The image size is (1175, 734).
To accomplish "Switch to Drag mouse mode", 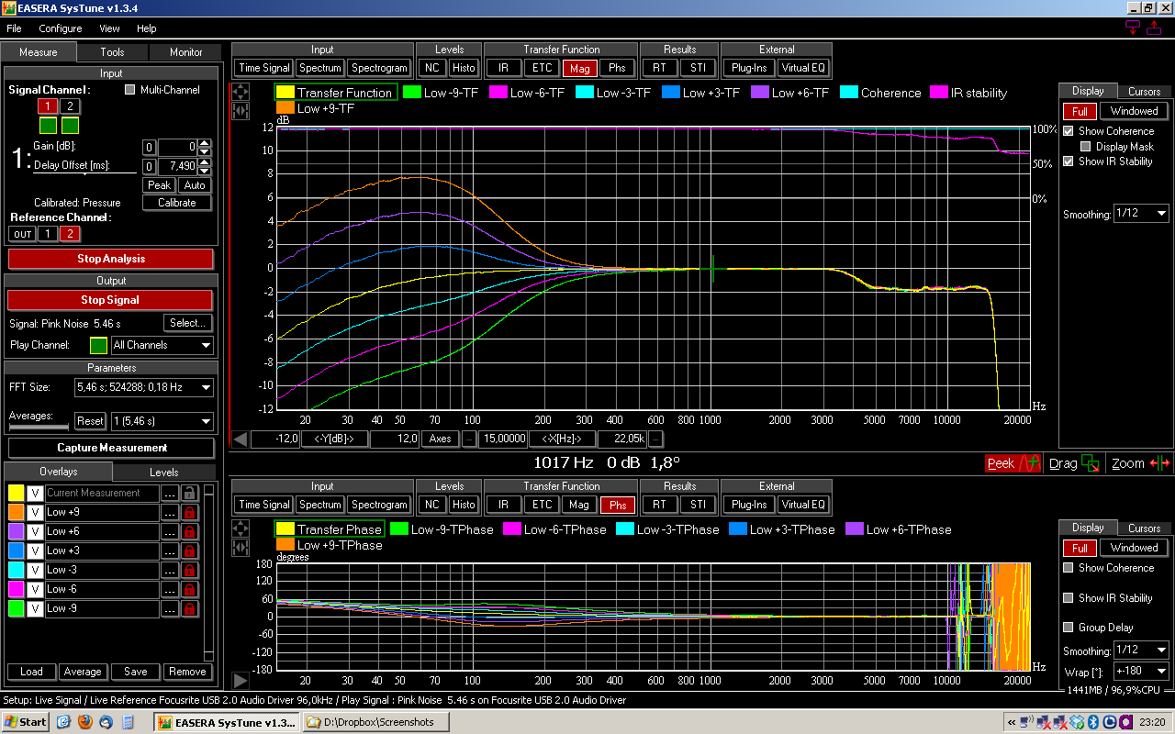I will tap(1074, 463).
